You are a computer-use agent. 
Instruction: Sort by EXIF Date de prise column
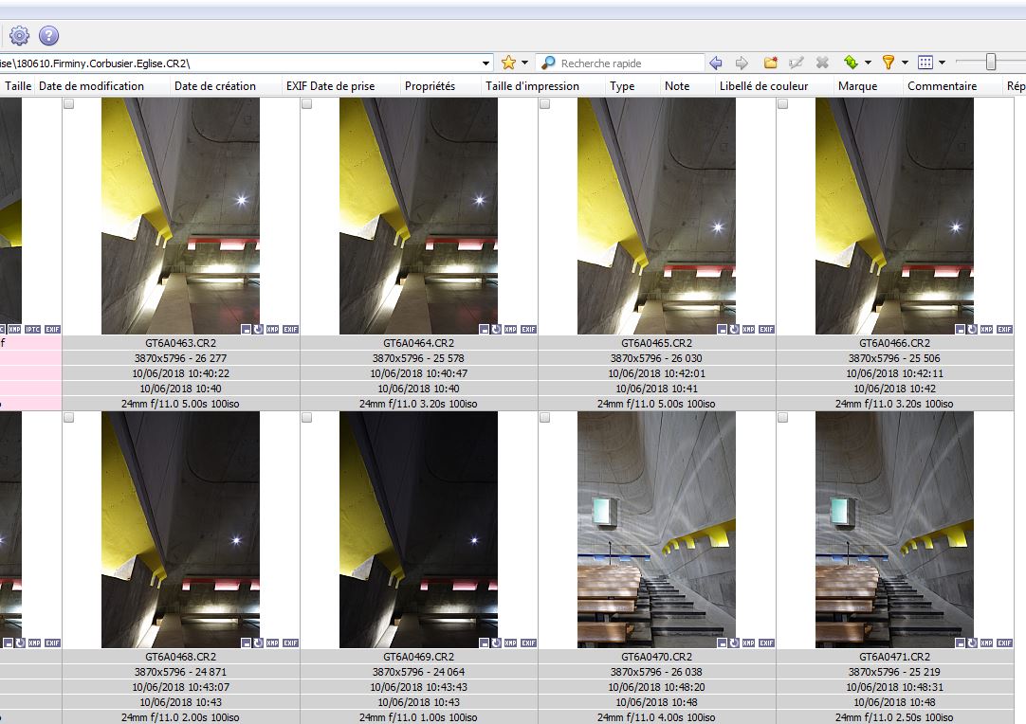pos(330,85)
